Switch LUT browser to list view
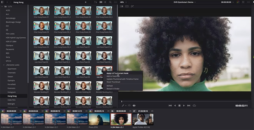The width and height of the screenshot is (254, 130). pos(105,2)
